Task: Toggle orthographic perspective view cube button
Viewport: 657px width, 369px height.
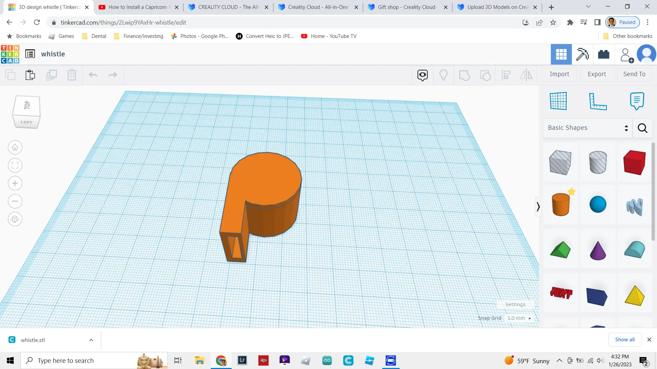Action: point(15,219)
